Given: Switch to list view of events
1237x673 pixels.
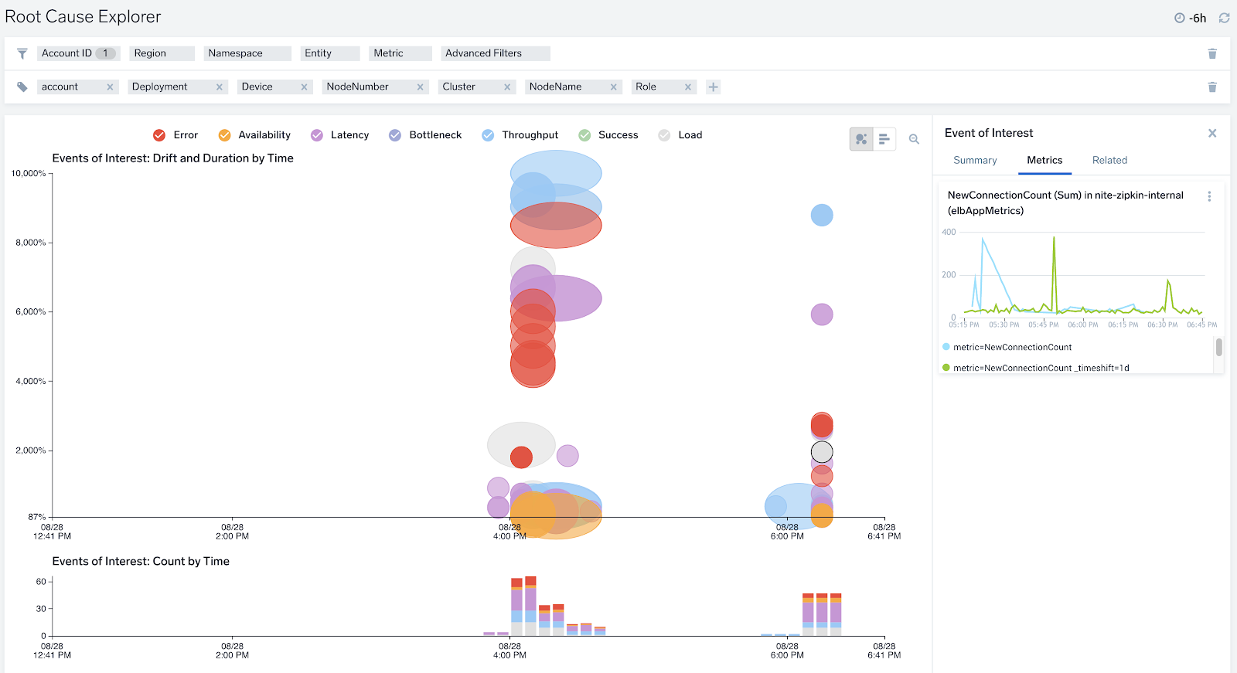Looking at the screenshot, I should pos(884,139).
